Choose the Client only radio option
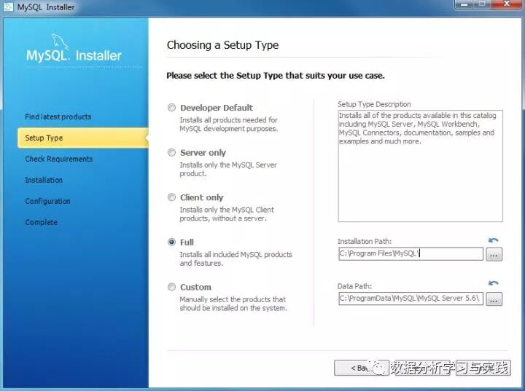 pyautogui.click(x=171, y=197)
